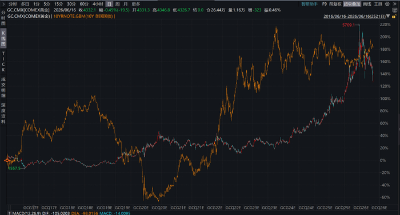Open the TICK sidebar view
400x215 pixels.
coord(3,62)
